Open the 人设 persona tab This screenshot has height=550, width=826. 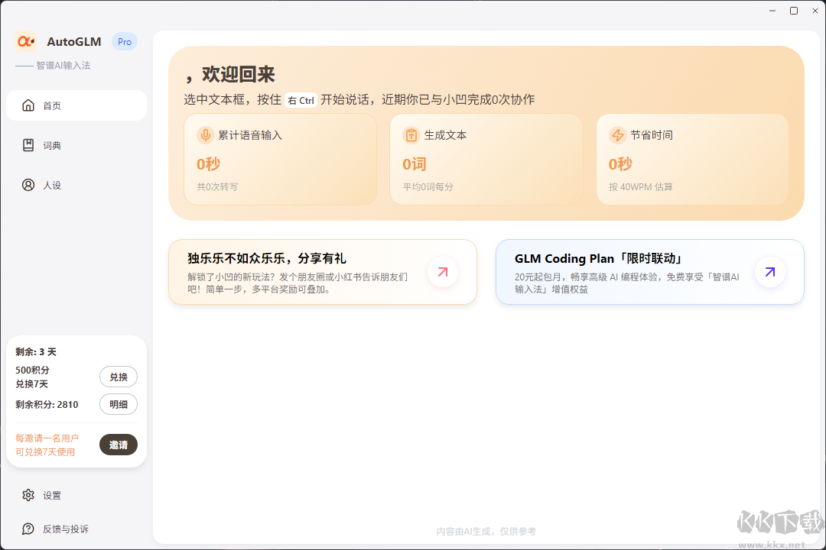point(76,186)
